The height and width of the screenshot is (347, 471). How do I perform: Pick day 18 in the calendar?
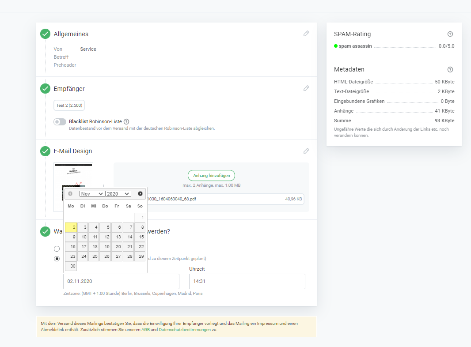click(94, 246)
